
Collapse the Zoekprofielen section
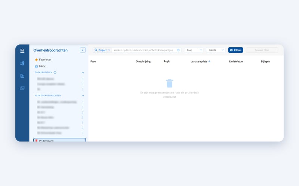tap(83, 73)
